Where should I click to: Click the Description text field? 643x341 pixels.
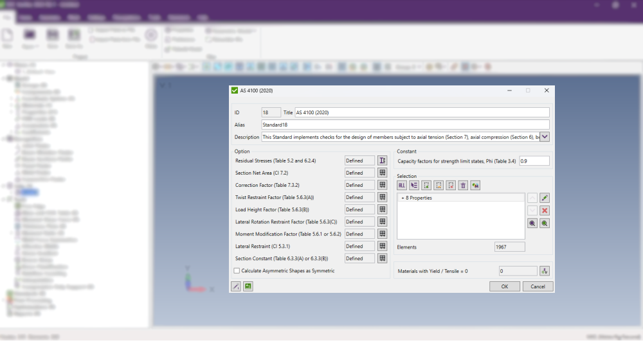pos(401,137)
